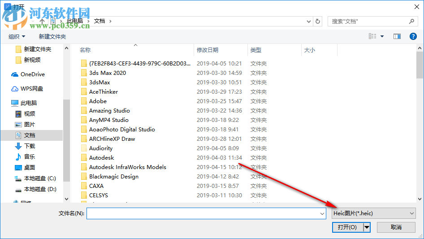Open the Heic图片(*.heic) file type dropdown
Viewport: 424px width, 239px height.
pos(374,213)
